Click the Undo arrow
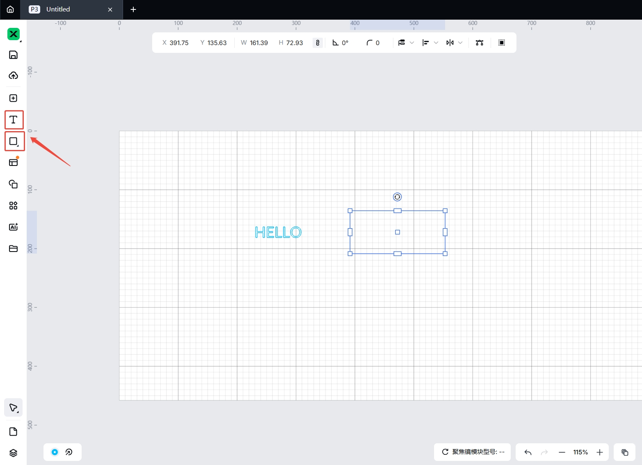 click(x=528, y=452)
